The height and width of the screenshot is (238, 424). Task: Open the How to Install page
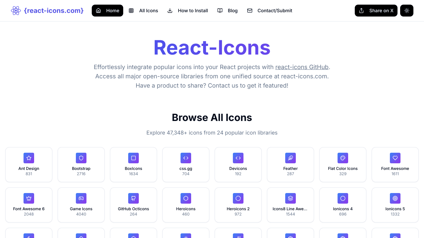coord(188,11)
